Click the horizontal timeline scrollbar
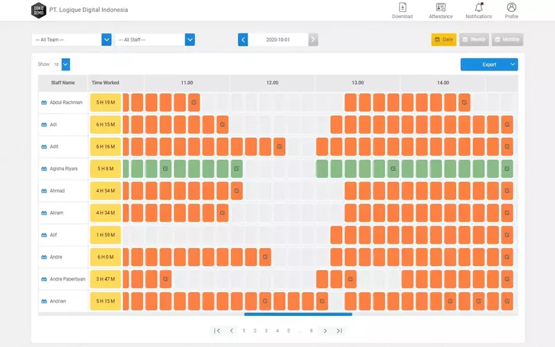The height and width of the screenshot is (347, 555). coord(298,314)
